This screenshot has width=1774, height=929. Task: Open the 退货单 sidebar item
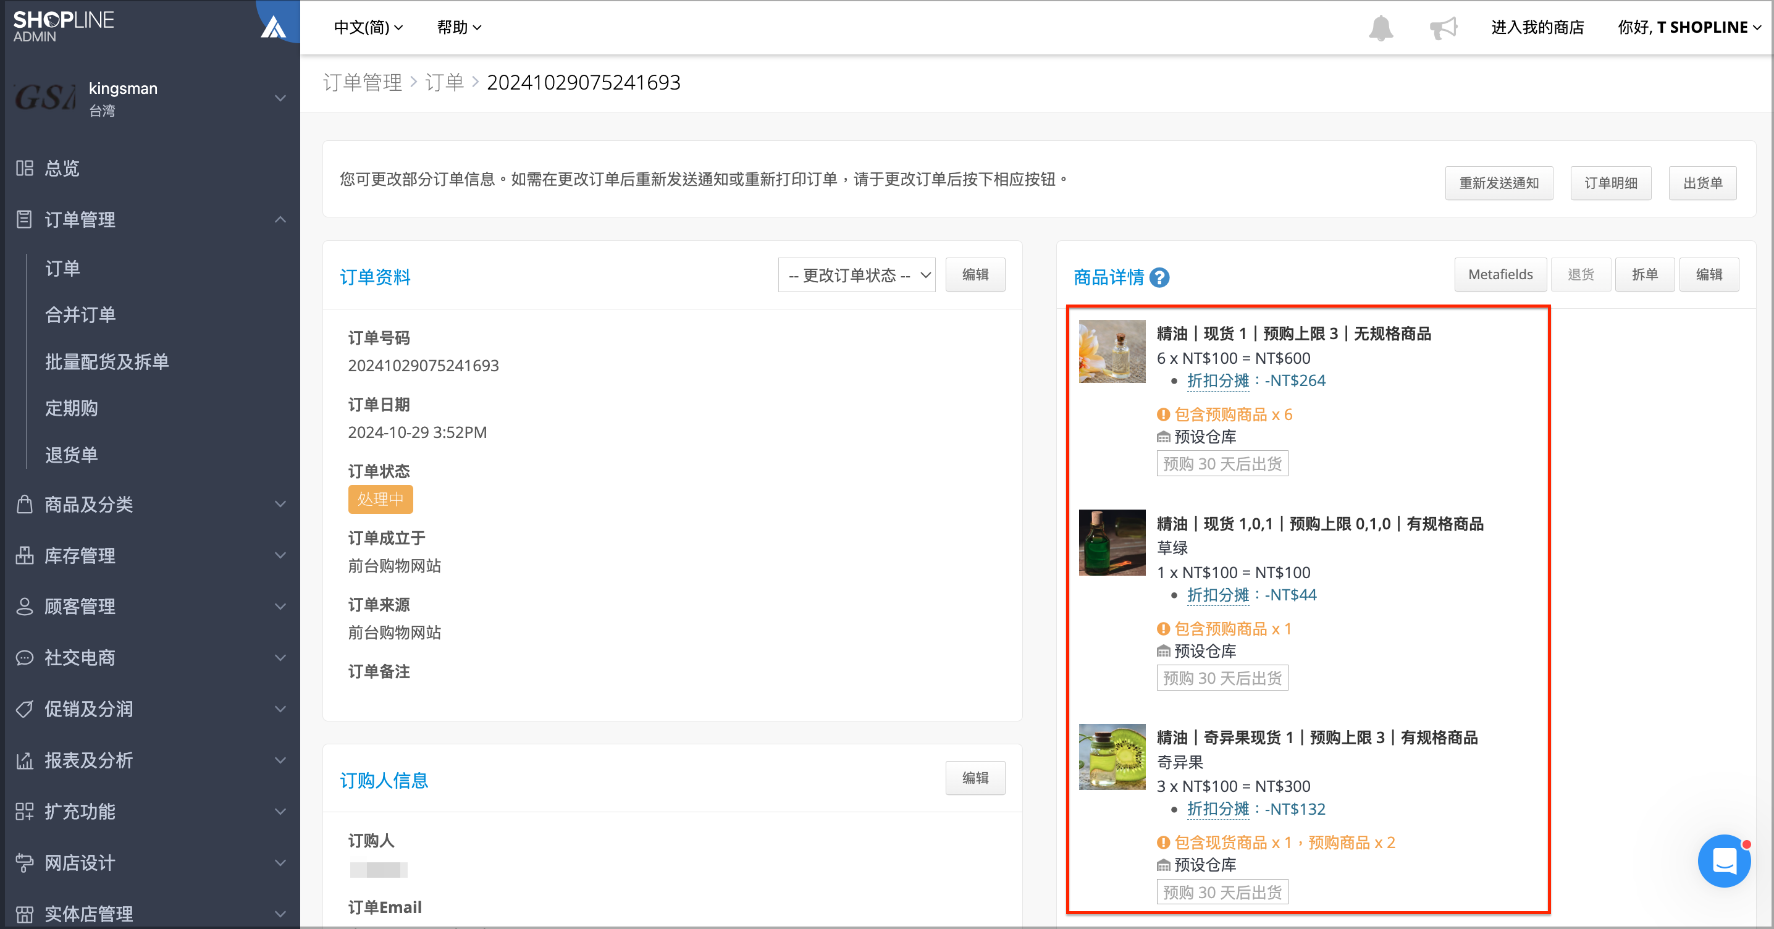click(72, 455)
